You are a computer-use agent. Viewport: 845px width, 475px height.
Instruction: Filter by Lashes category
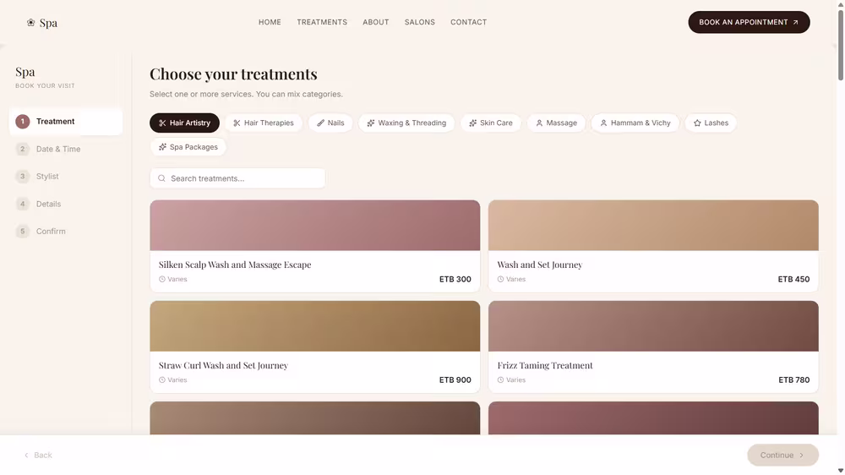[711, 123]
